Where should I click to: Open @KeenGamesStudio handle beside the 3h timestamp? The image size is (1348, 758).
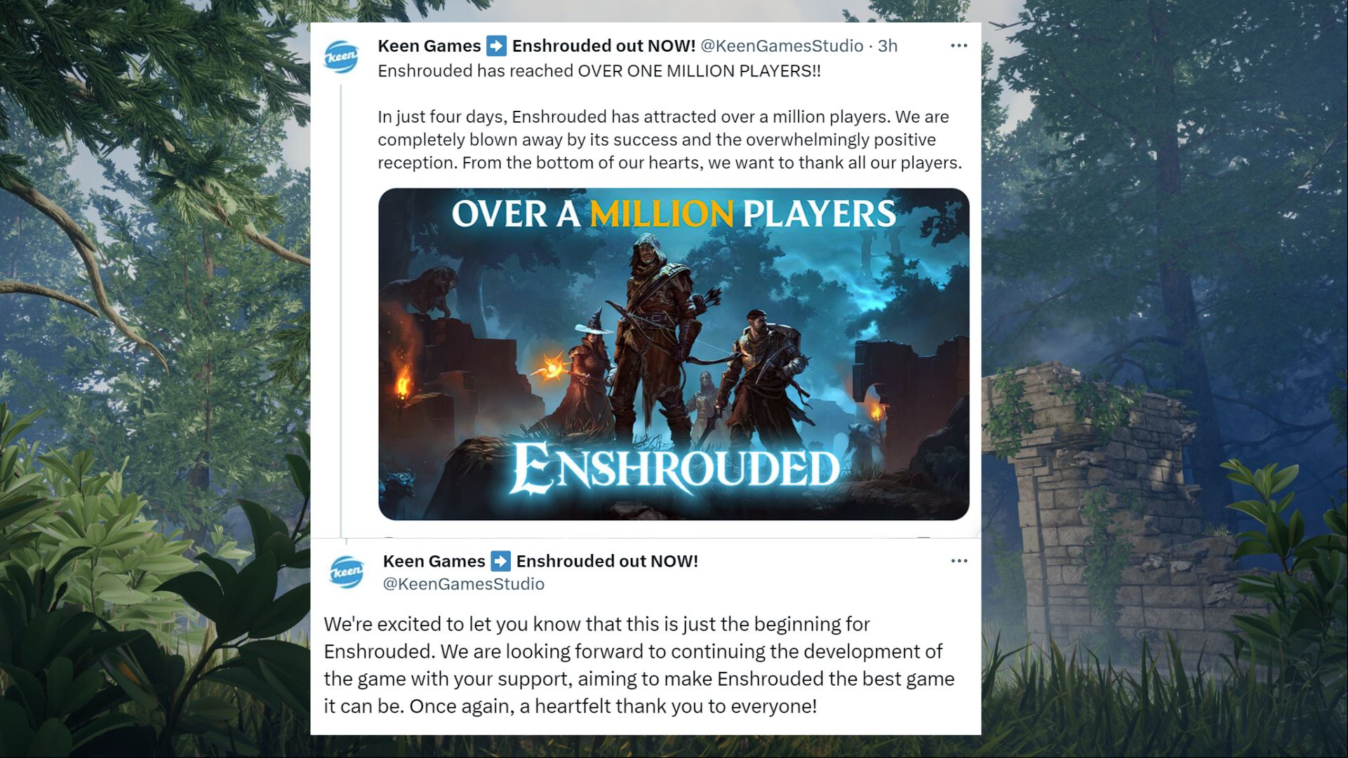782,46
